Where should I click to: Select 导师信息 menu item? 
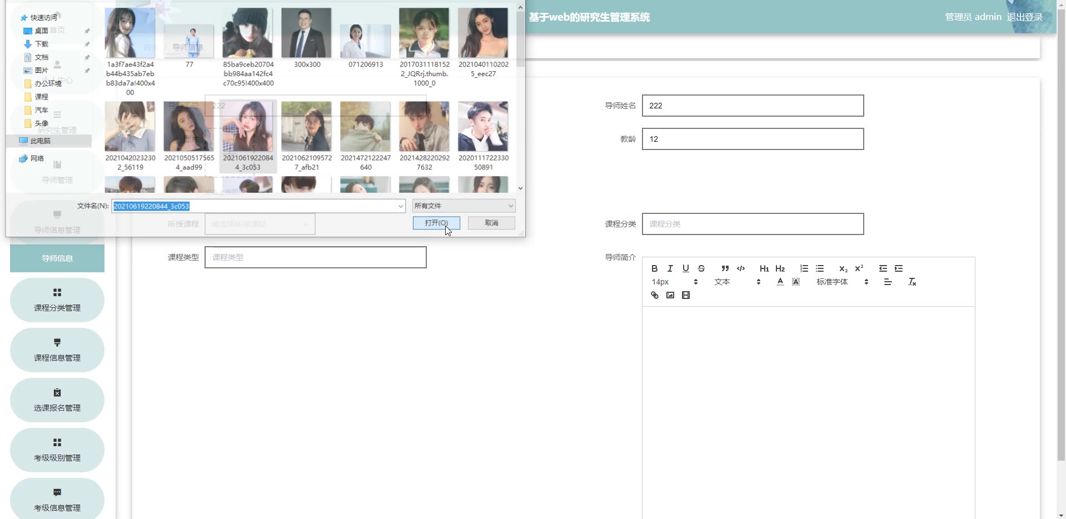pos(57,258)
